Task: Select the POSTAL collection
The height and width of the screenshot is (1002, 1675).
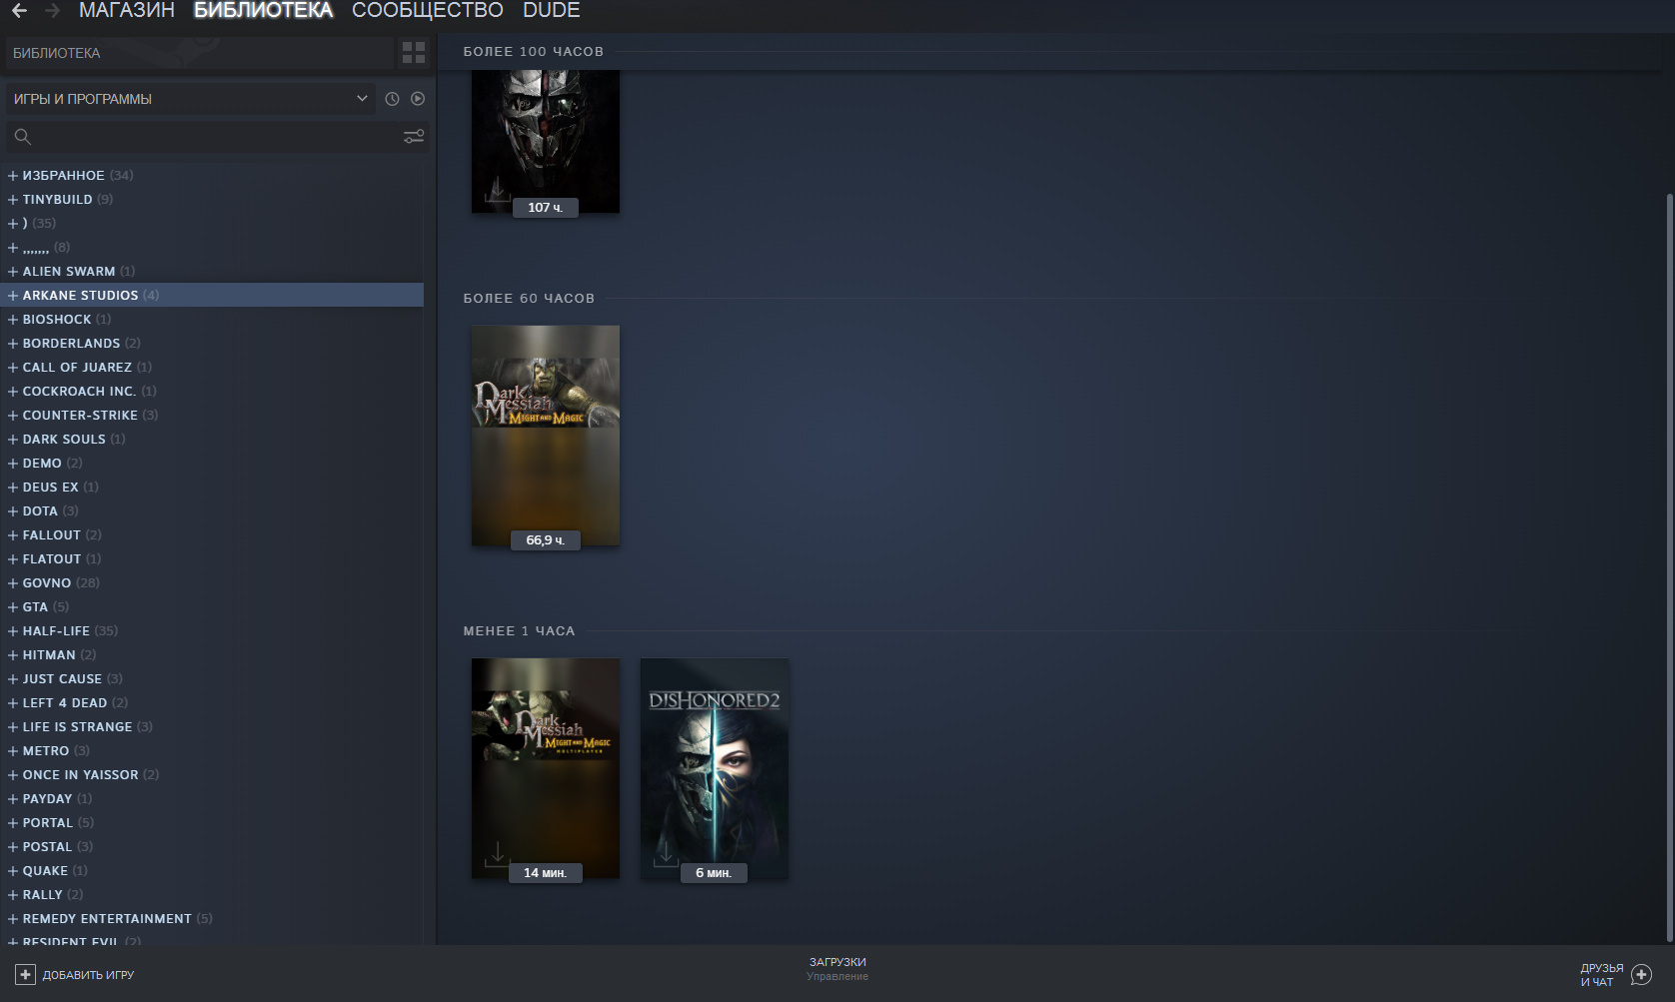Action: point(212,847)
